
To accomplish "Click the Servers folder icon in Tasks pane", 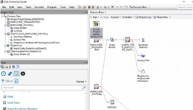I will (x=6, y=67).
